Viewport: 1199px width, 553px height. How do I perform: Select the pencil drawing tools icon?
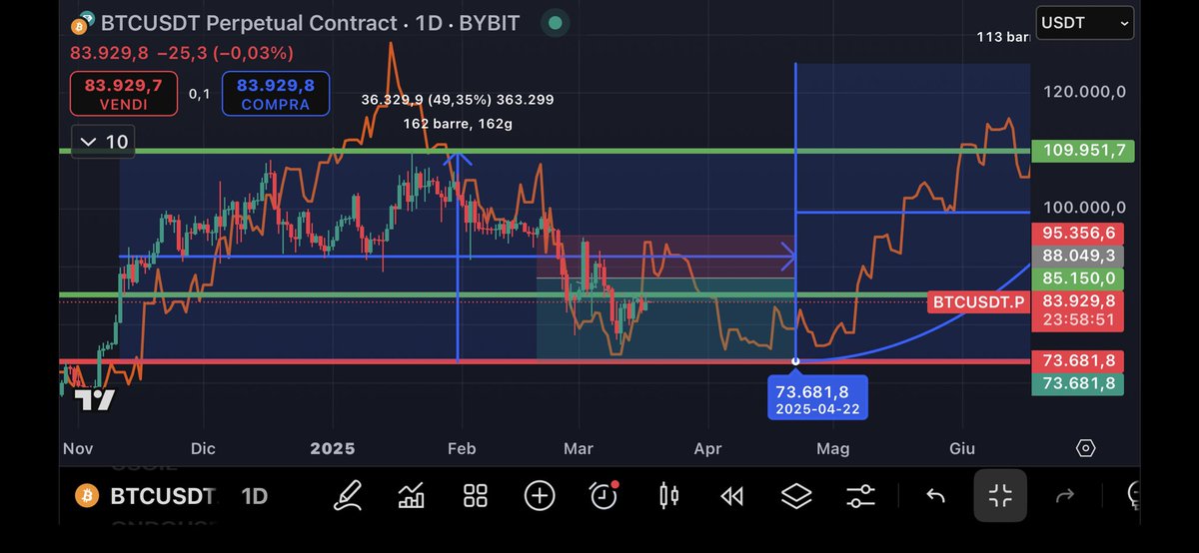347,495
